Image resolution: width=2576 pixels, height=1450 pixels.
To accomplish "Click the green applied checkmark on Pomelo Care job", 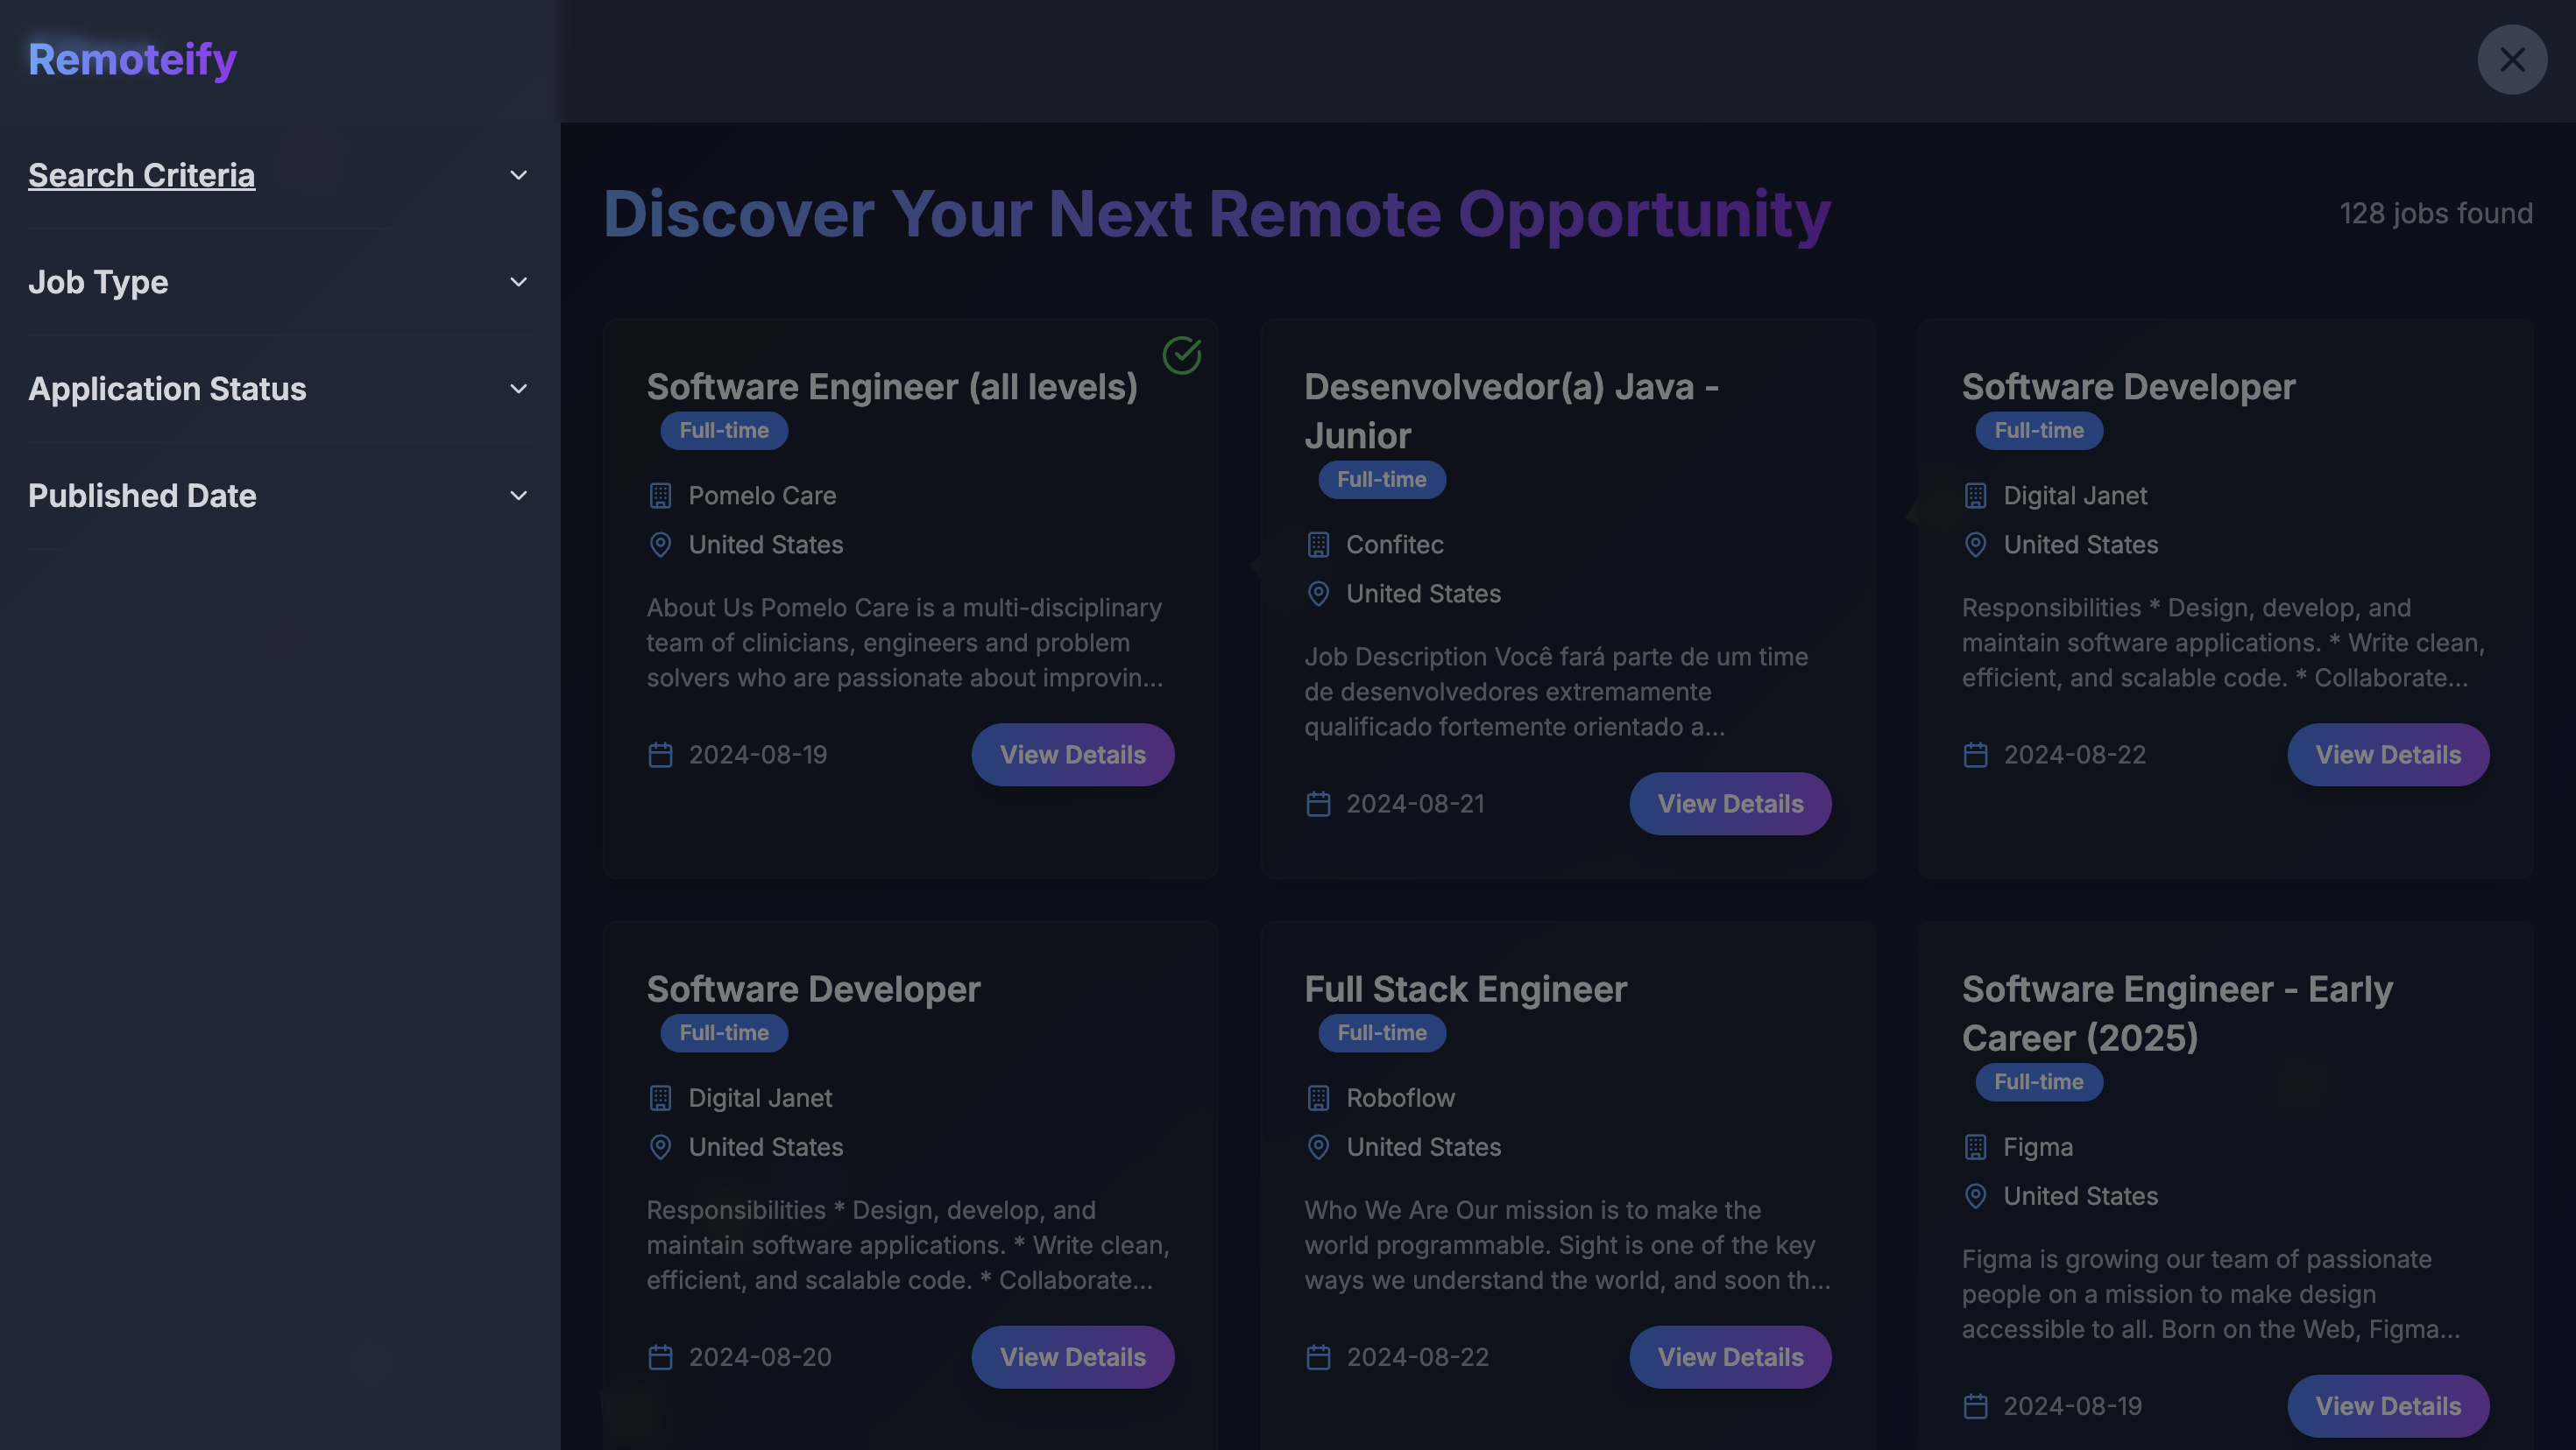I will pyautogui.click(x=1181, y=355).
